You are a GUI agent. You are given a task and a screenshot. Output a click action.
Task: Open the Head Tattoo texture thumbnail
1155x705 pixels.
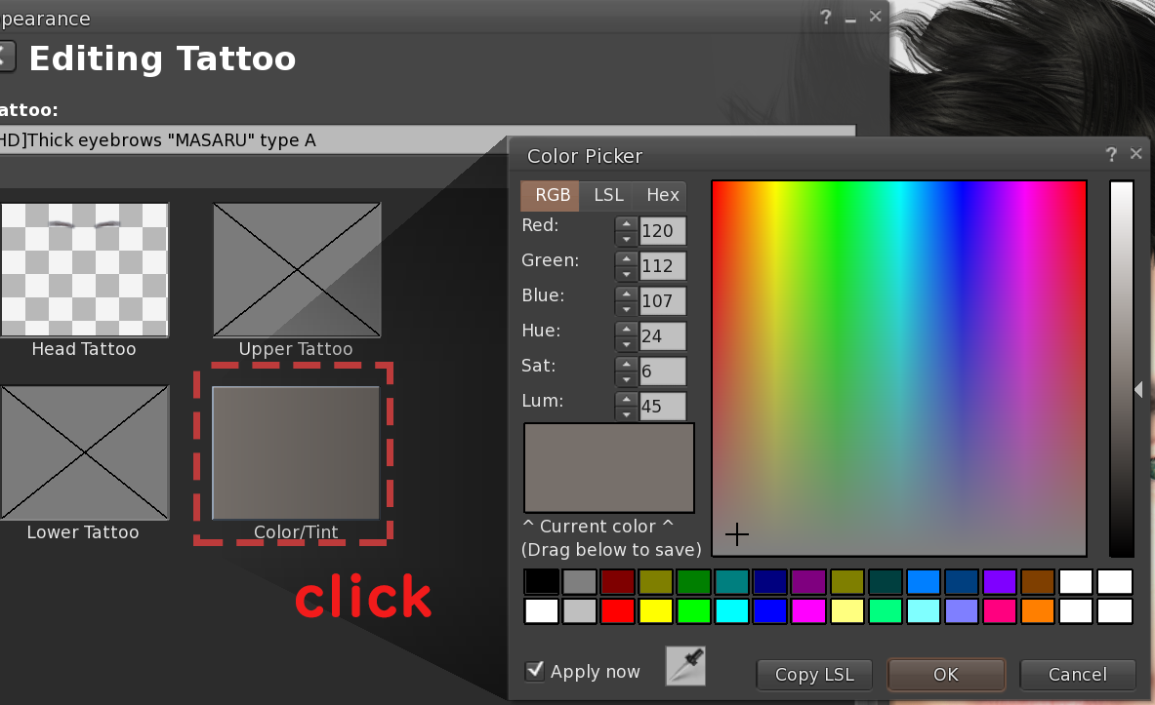(84, 270)
